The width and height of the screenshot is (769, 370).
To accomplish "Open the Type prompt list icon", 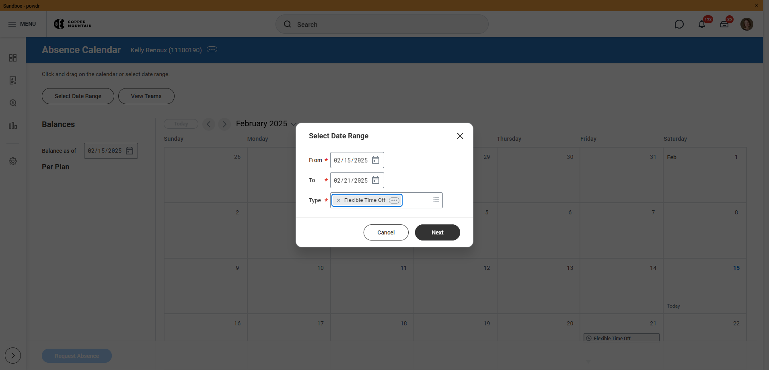I will (x=436, y=200).
